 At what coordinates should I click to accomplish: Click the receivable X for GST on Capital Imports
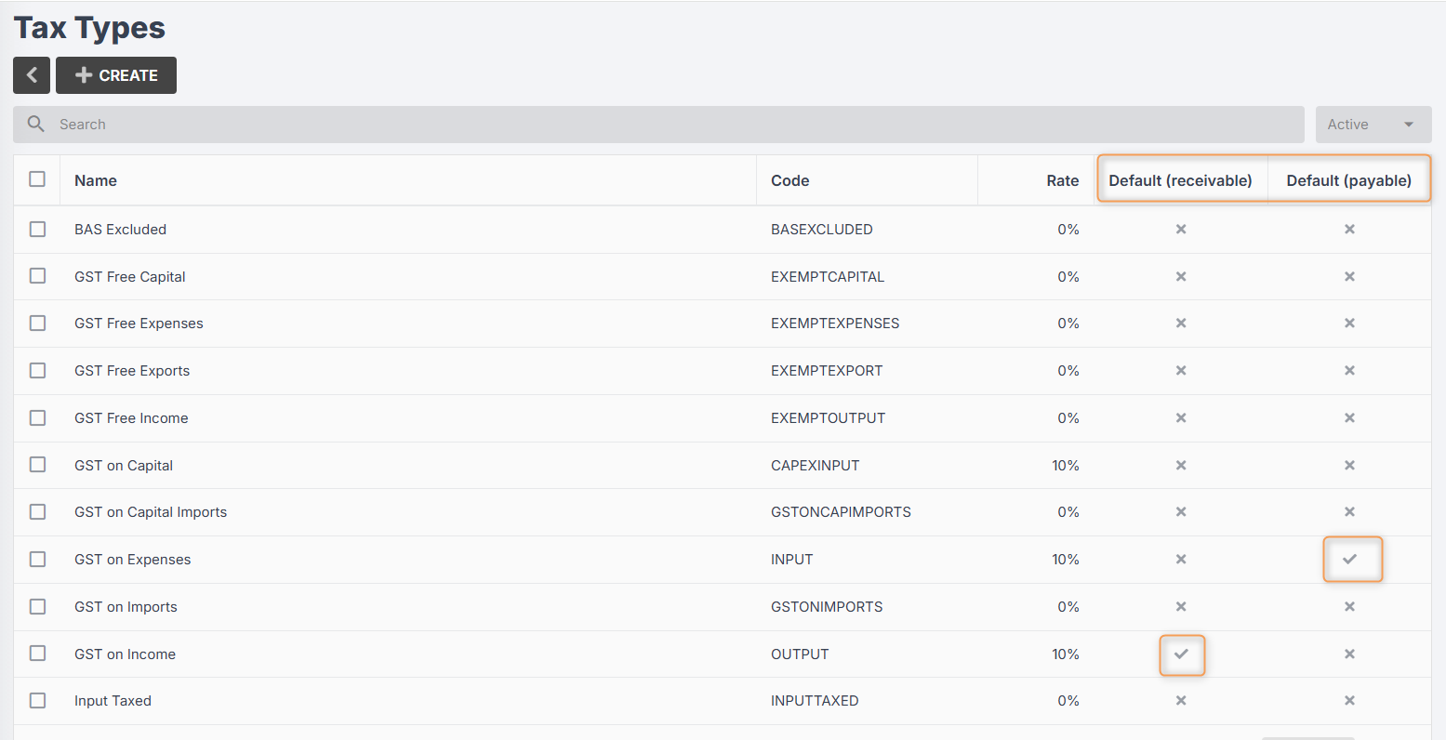pos(1181,511)
